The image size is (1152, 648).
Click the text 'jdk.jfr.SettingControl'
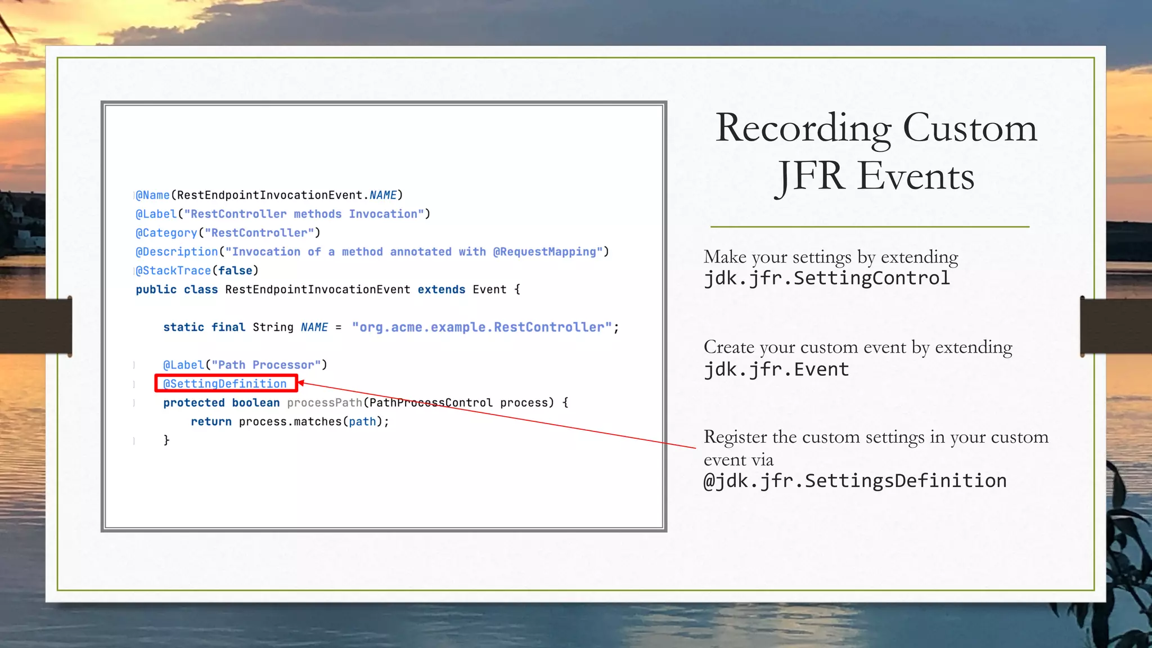point(827,278)
